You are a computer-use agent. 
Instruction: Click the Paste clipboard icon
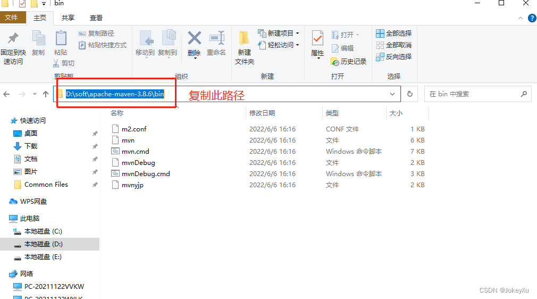61,38
